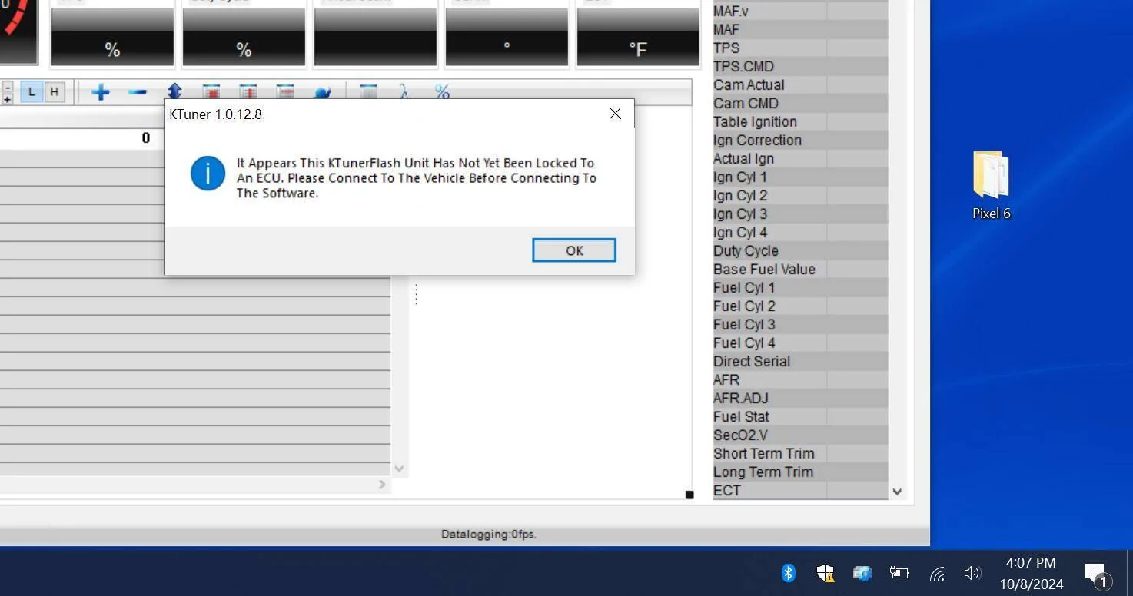Open the notification action center

[x=1096, y=574]
